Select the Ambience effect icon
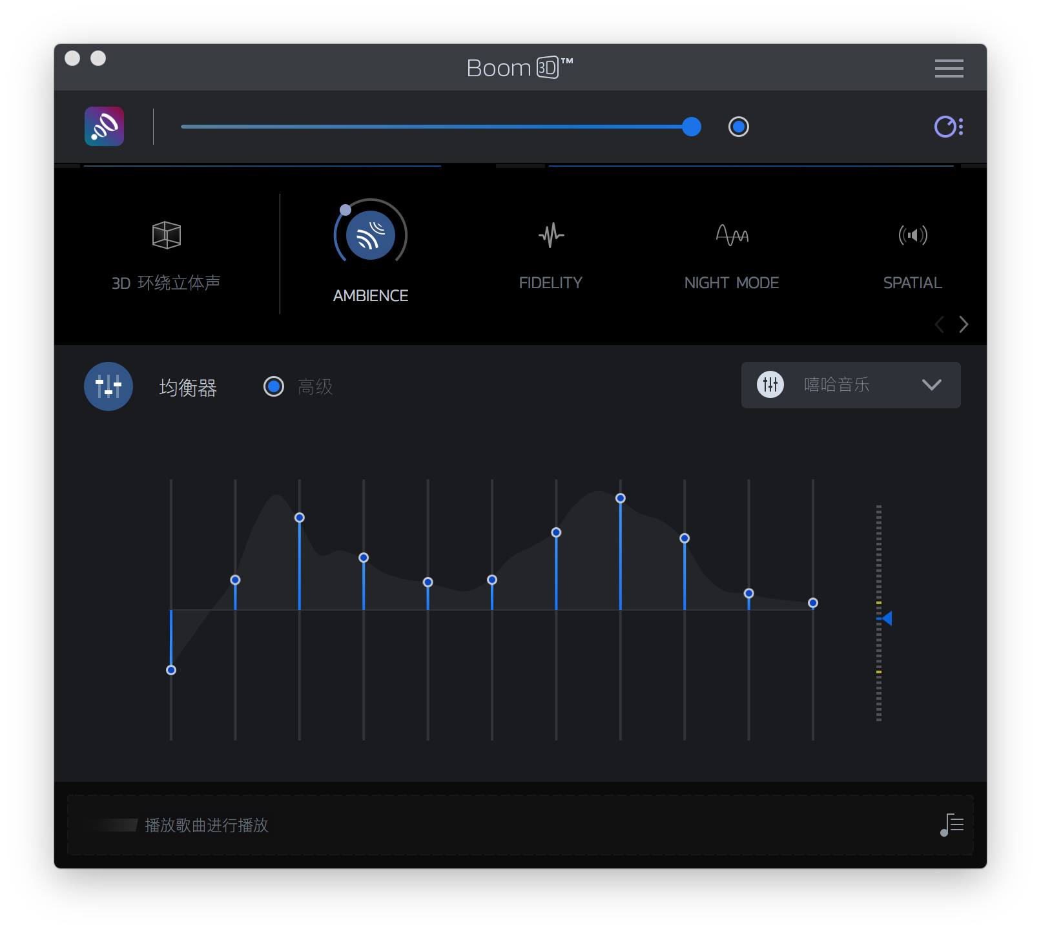This screenshot has width=1041, height=933. [371, 235]
